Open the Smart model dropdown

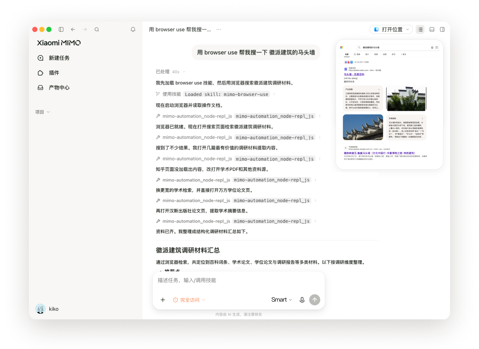pyautogui.click(x=282, y=300)
